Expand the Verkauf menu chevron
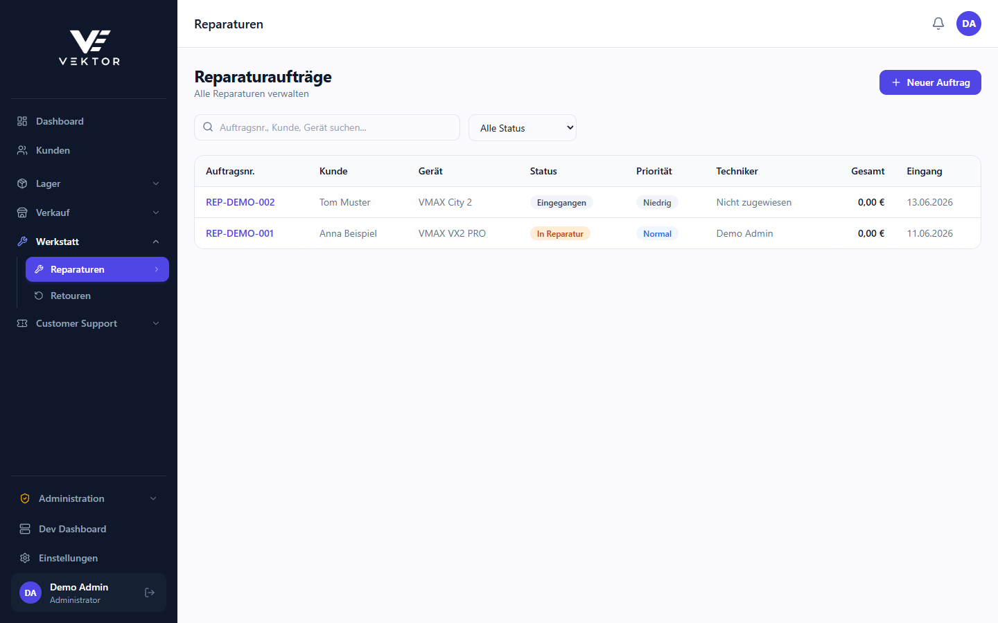Image resolution: width=998 pixels, height=623 pixels. [x=156, y=213]
